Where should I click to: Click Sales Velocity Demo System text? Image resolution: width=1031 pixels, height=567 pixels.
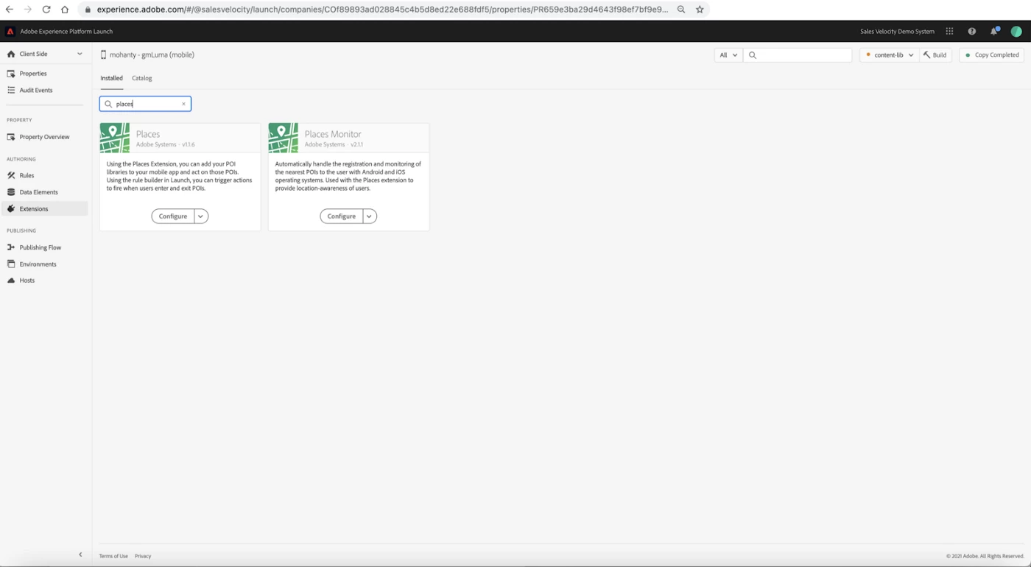pyautogui.click(x=897, y=32)
